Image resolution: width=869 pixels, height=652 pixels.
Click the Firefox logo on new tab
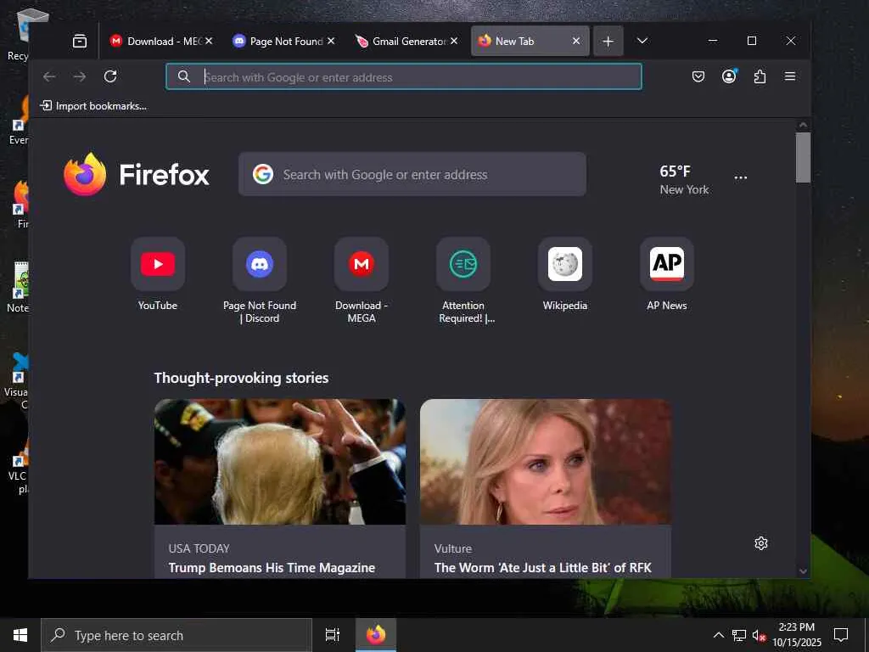point(136,174)
